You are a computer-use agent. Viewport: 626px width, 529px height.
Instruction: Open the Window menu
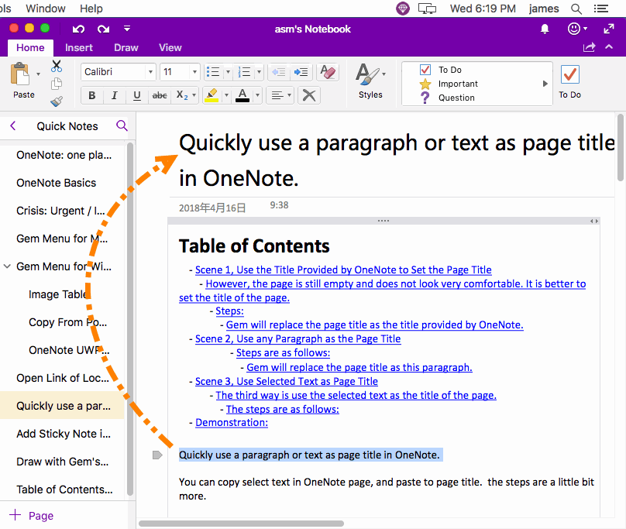tap(46, 9)
